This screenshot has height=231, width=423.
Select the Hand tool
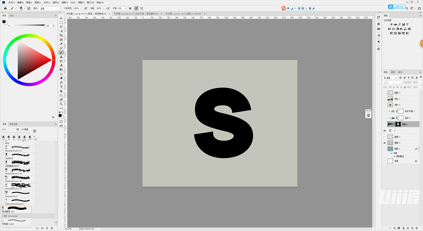[x=61, y=100]
